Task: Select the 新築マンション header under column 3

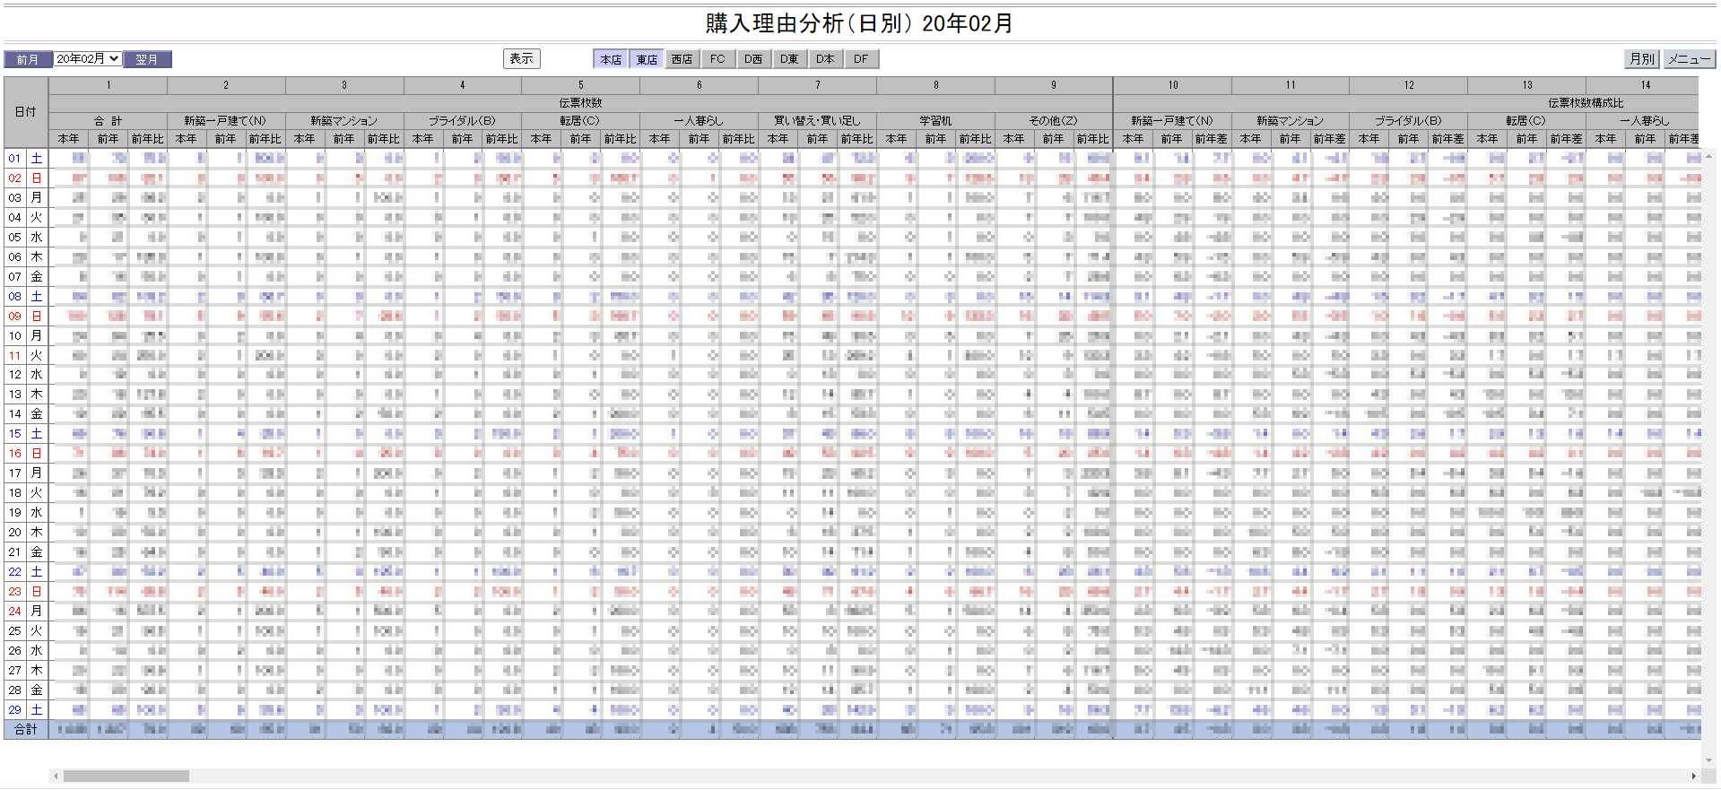Action: (x=344, y=121)
